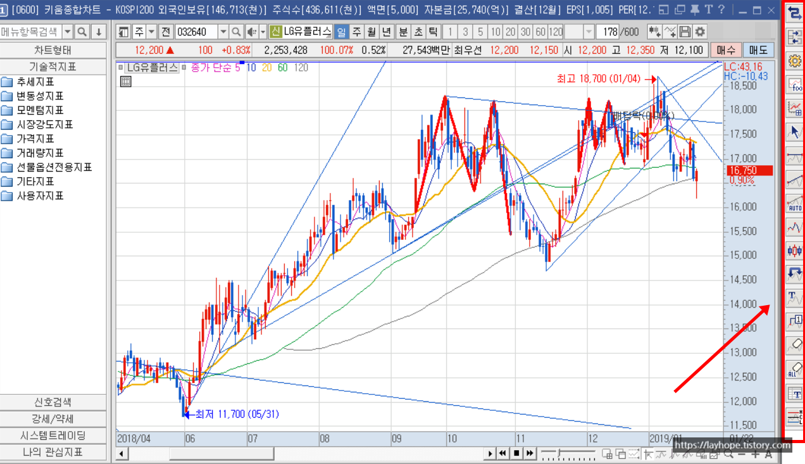
Task: Click the zoom slider handle below chart
Action: [559, 453]
